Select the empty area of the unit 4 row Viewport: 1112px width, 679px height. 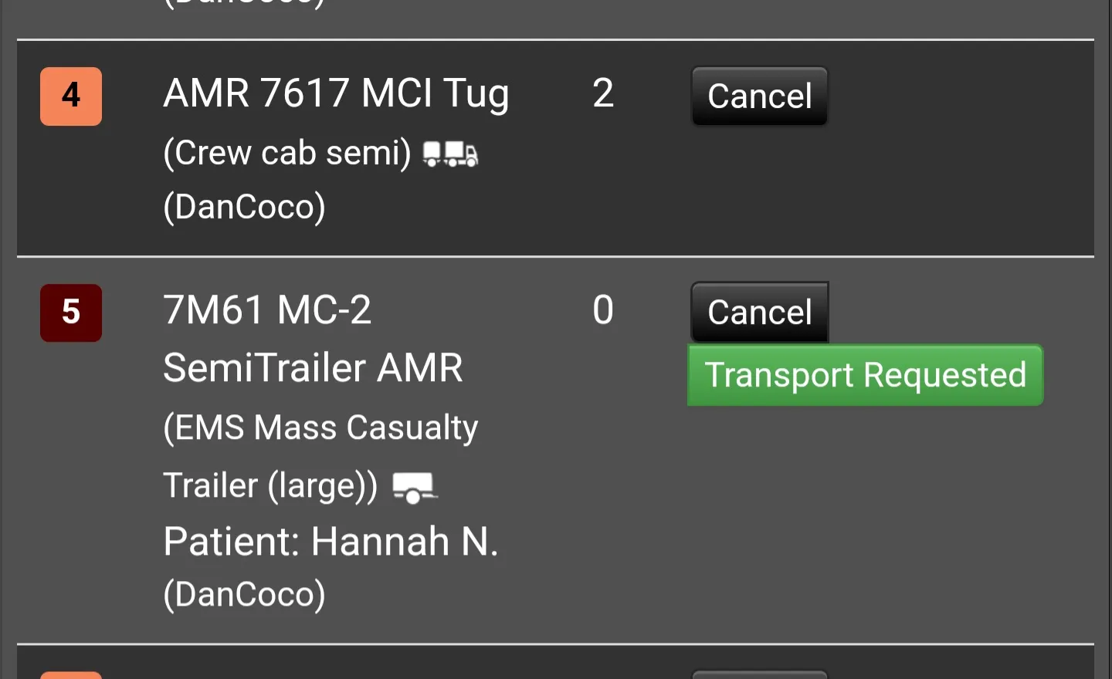click(x=958, y=185)
